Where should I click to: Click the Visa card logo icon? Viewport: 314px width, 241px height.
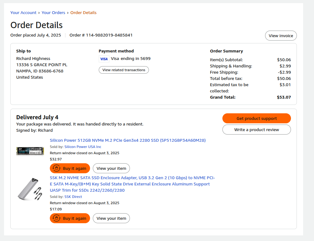pos(104,59)
